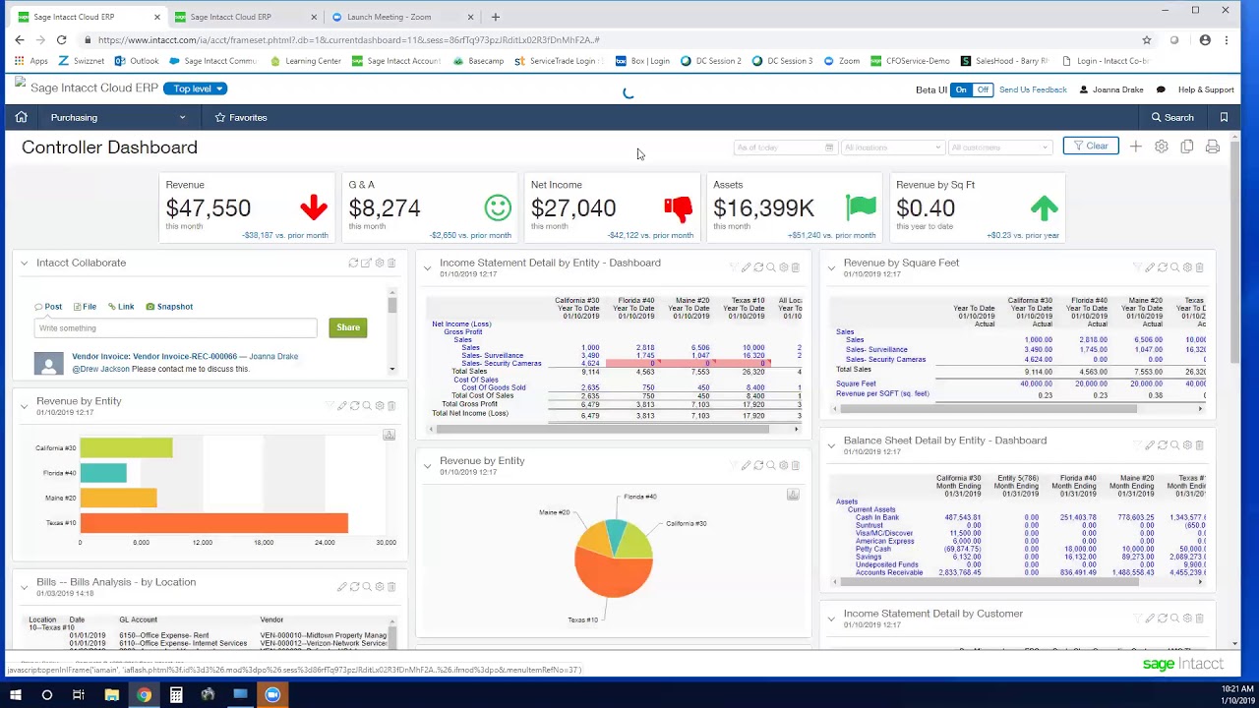Turn Beta UI Off

[x=983, y=89]
